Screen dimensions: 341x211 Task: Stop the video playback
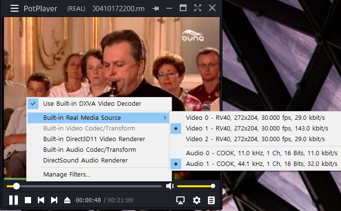tap(28, 200)
